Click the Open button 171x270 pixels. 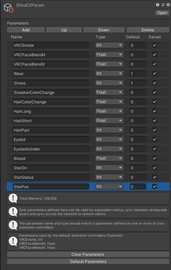pyautogui.click(x=162, y=13)
